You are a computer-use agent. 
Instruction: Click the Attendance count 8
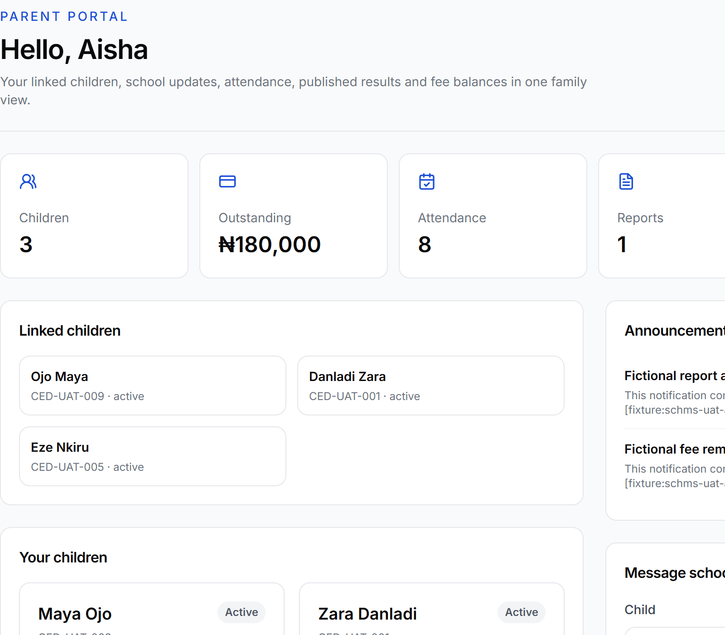(425, 244)
